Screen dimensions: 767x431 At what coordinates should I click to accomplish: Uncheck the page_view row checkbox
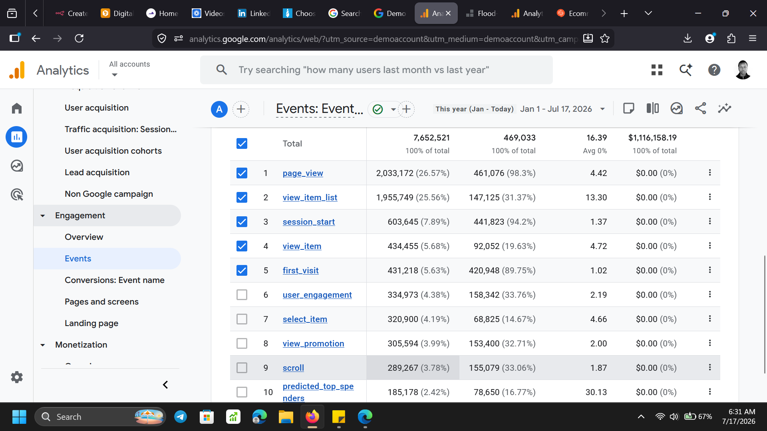click(x=242, y=173)
